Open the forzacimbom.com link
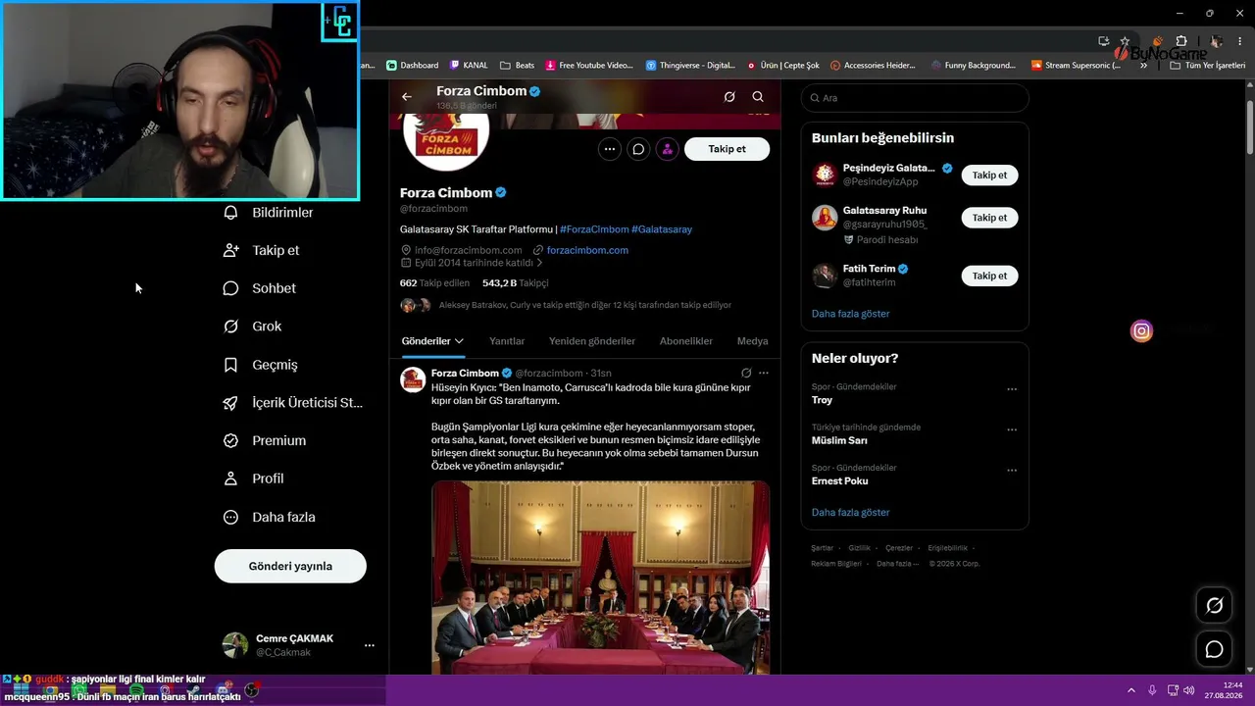The width and height of the screenshot is (1255, 706). coord(587,250)
